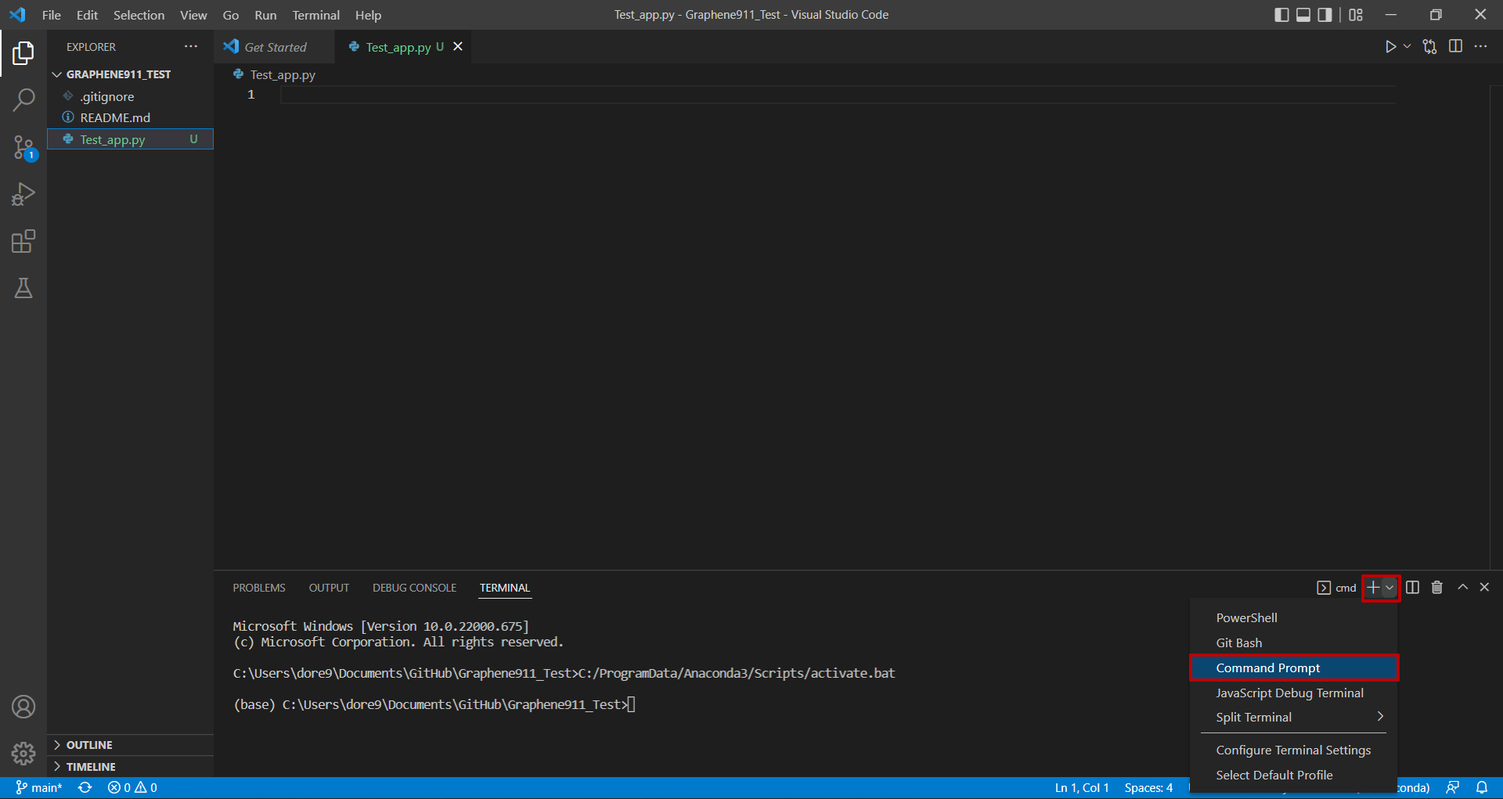Toggle panel layout icon in title bar
Image resolution: width=1503 pixels, height=799 pixels.
[x=1303, y=15]
